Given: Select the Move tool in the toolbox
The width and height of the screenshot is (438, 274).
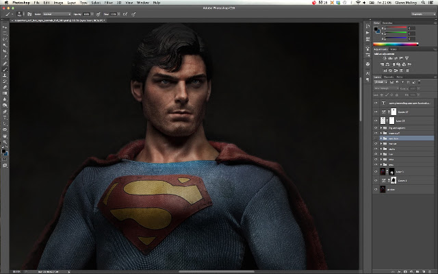Looking at the screenshot, I should pyautogui.click(x=5, y=27).
